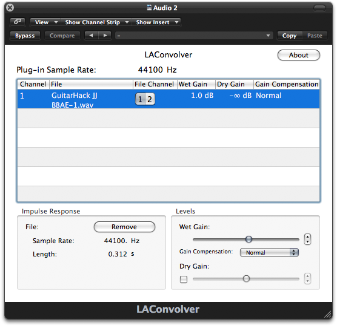The image size is (337, 326).
Task: Click the Wet Gain slider knob
Action: pyautogui.click(x=249, y=239)
